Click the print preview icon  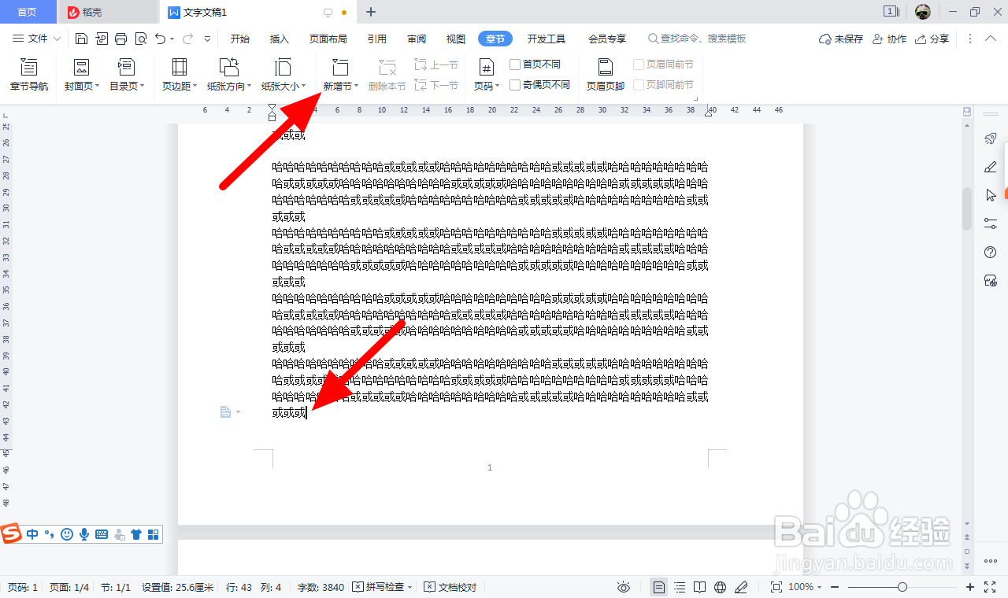point(140,39)
